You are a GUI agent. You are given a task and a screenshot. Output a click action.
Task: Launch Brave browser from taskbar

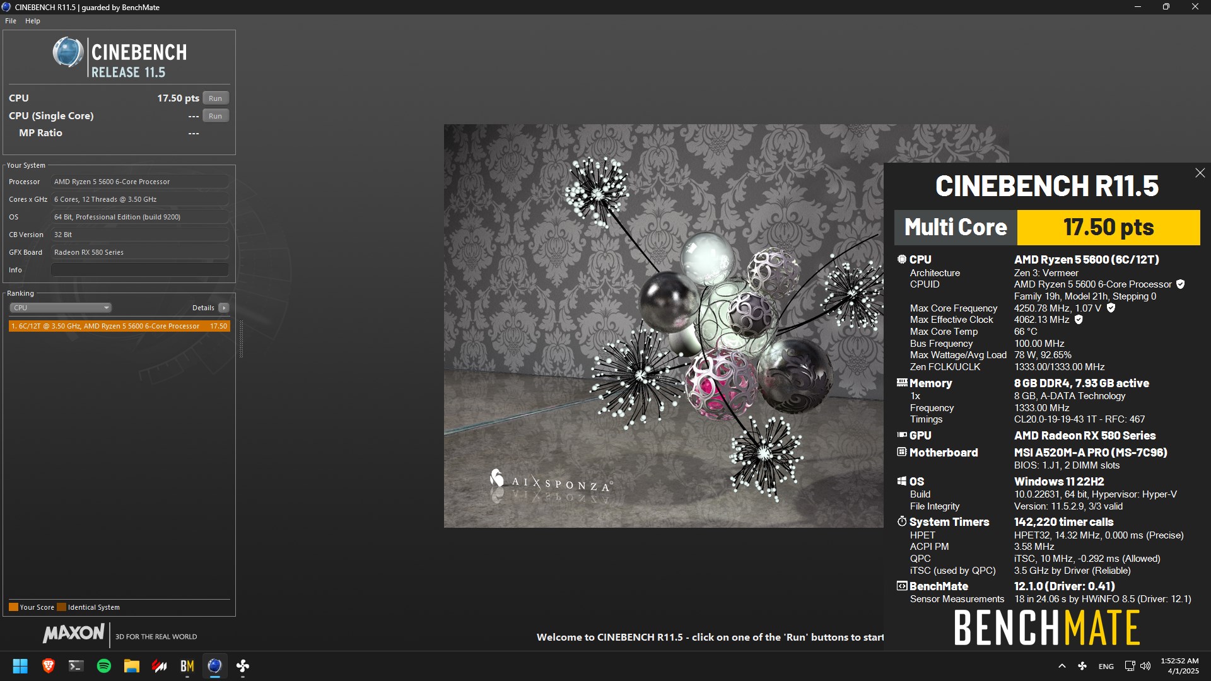(48, 666)
